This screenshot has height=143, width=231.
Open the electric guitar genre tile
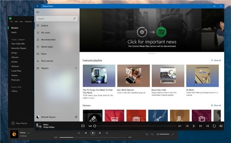158,116
